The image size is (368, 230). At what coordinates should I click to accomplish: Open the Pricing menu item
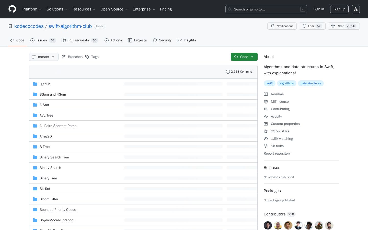(x=166, y=9)
